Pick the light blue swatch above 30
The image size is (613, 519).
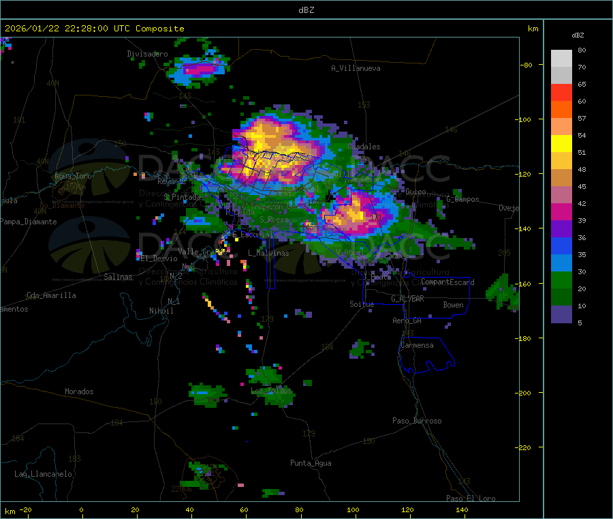pos(561,263)
